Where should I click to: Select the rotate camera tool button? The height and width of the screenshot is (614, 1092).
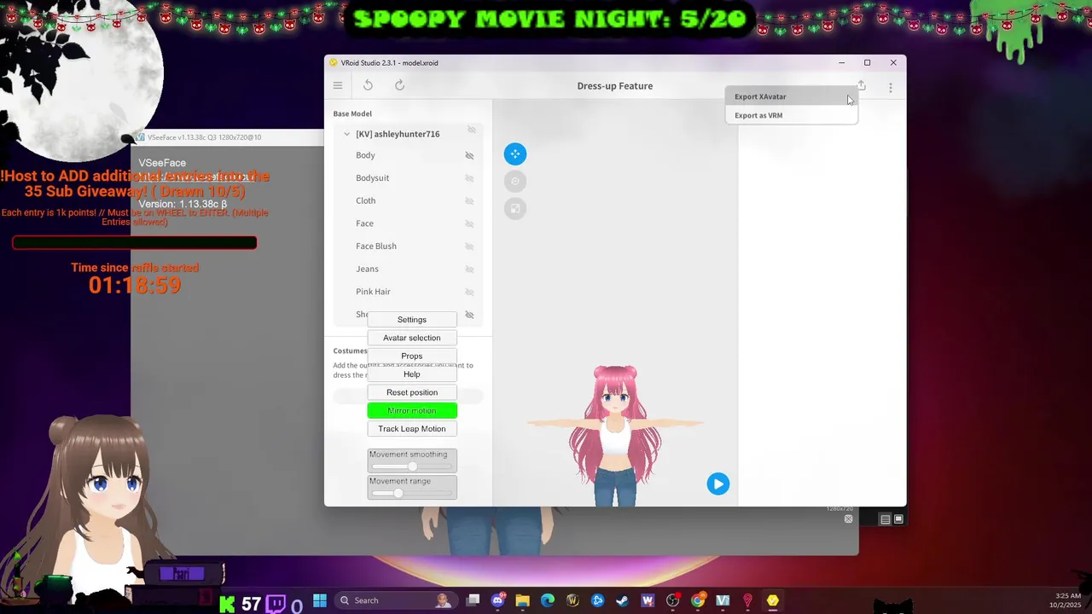point(515,181)
